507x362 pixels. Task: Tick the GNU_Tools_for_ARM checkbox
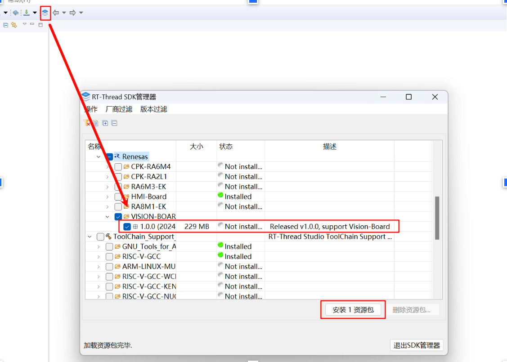[x=109, y=246]
